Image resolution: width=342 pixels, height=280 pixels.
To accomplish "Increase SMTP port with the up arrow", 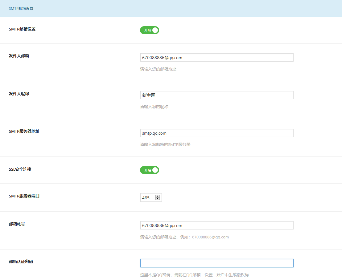I will 158,196.
